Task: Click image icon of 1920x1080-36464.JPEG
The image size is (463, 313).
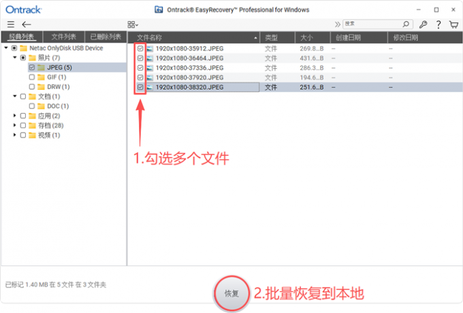Action: [x=150, y=59]
